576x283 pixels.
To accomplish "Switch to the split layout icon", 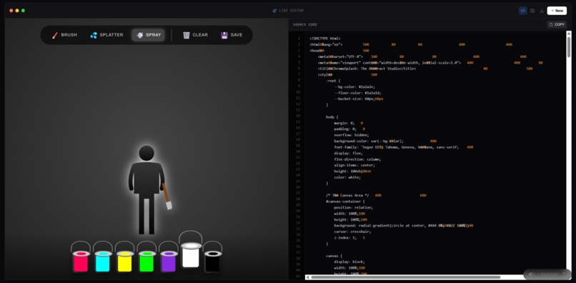I will 532,11.
